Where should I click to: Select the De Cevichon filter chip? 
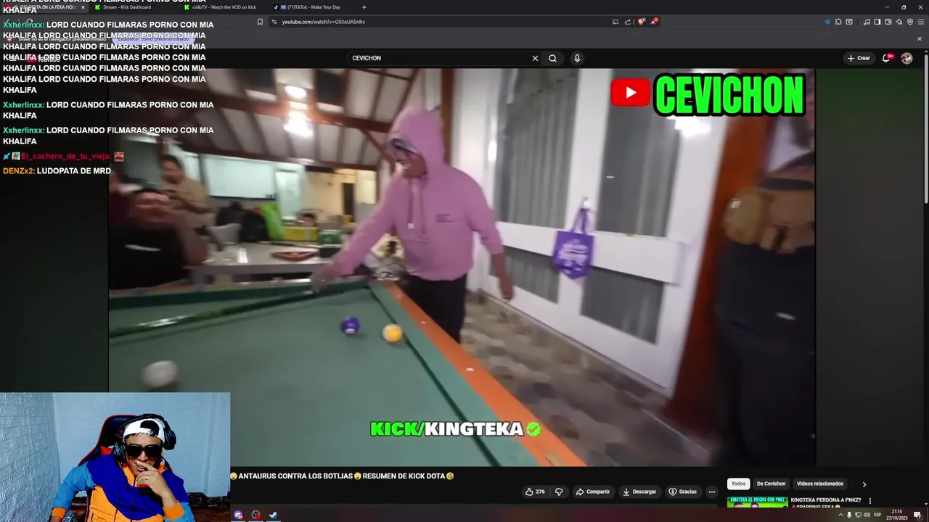[771, 484]
